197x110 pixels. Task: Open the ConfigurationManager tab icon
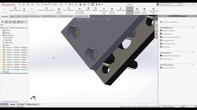[x=10, y=22]
